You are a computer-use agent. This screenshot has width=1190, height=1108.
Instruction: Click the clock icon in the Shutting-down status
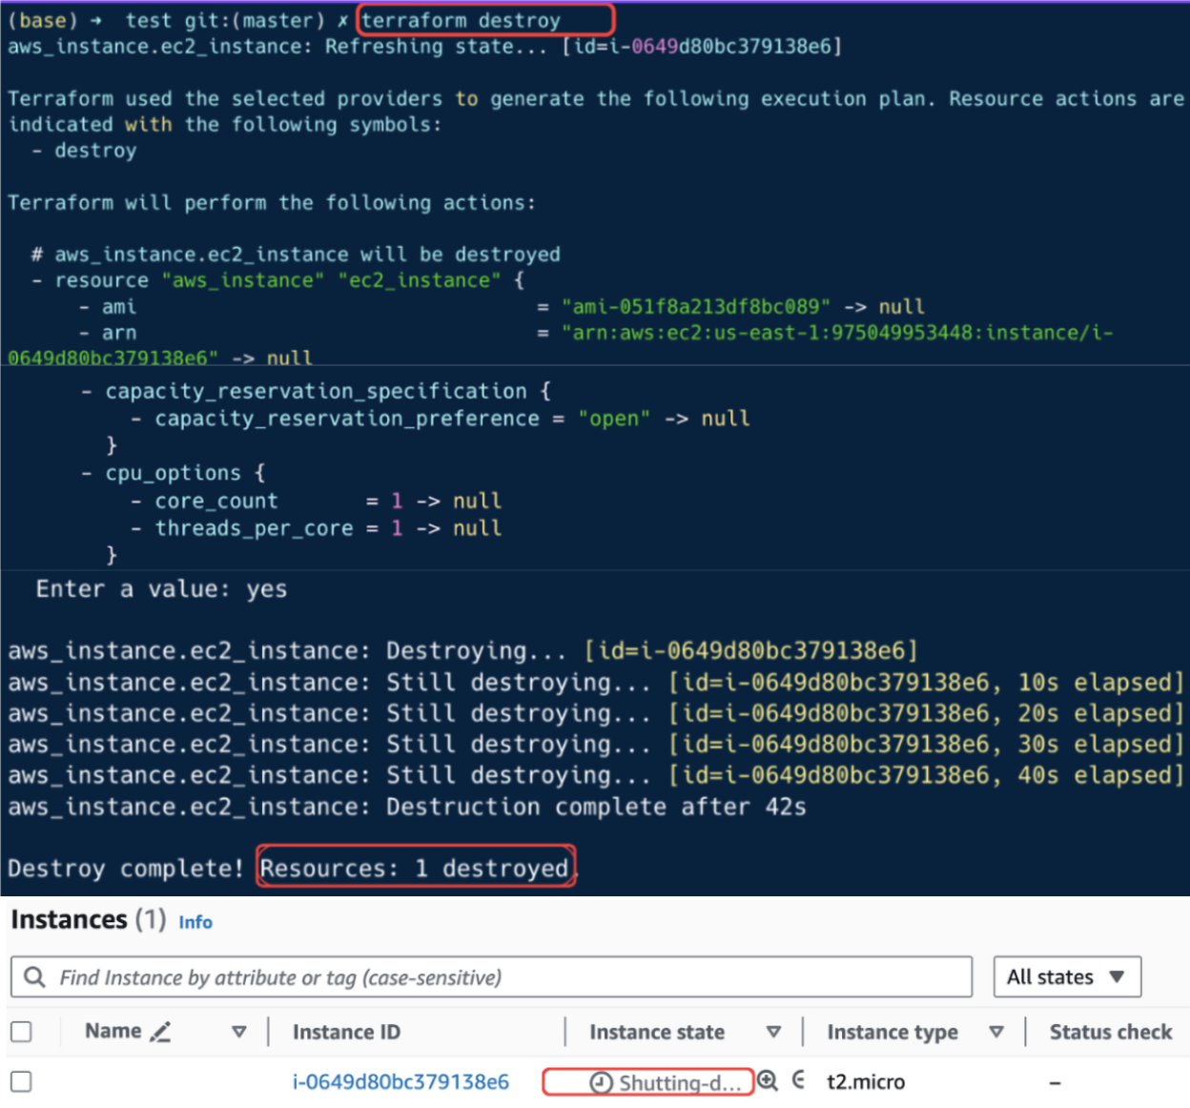(x=601, y=1082)
